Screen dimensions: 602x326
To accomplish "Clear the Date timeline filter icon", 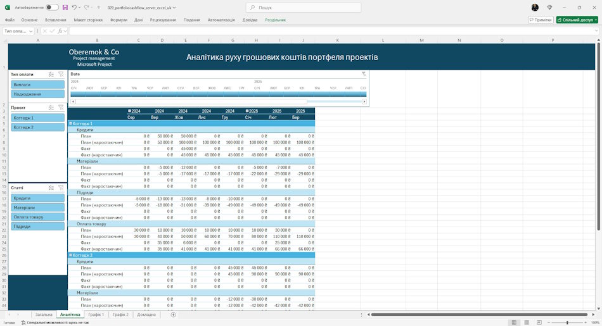I will (364, 74).
